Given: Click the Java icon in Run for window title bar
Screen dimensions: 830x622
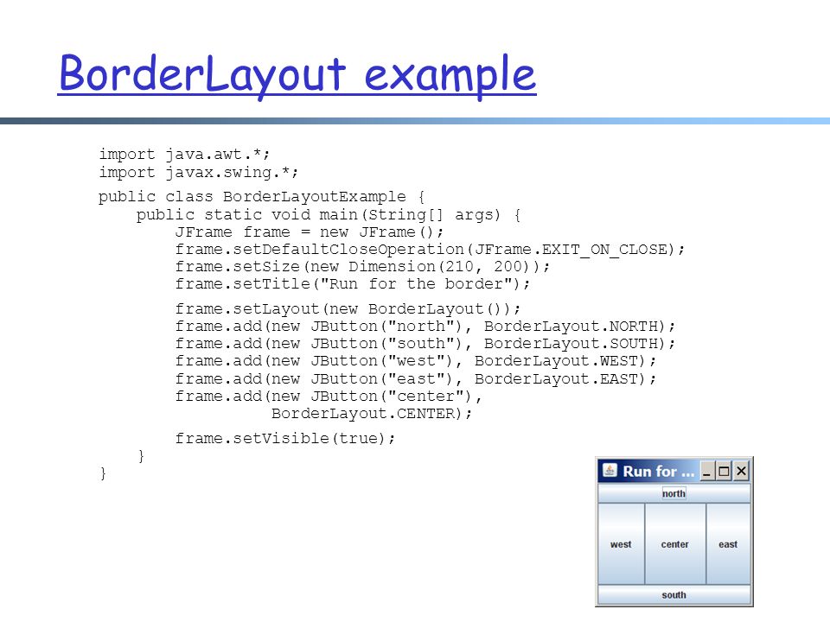Looking at the screenshot, I should click(610, 470).
